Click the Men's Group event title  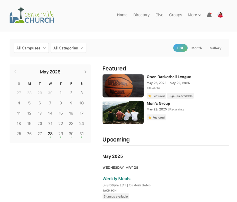click(x=158, y=103)
